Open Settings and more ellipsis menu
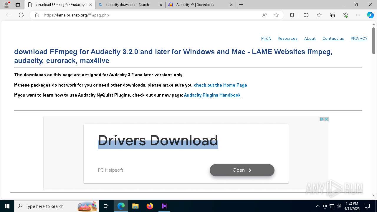377x212 pixels. coord(358,15)
